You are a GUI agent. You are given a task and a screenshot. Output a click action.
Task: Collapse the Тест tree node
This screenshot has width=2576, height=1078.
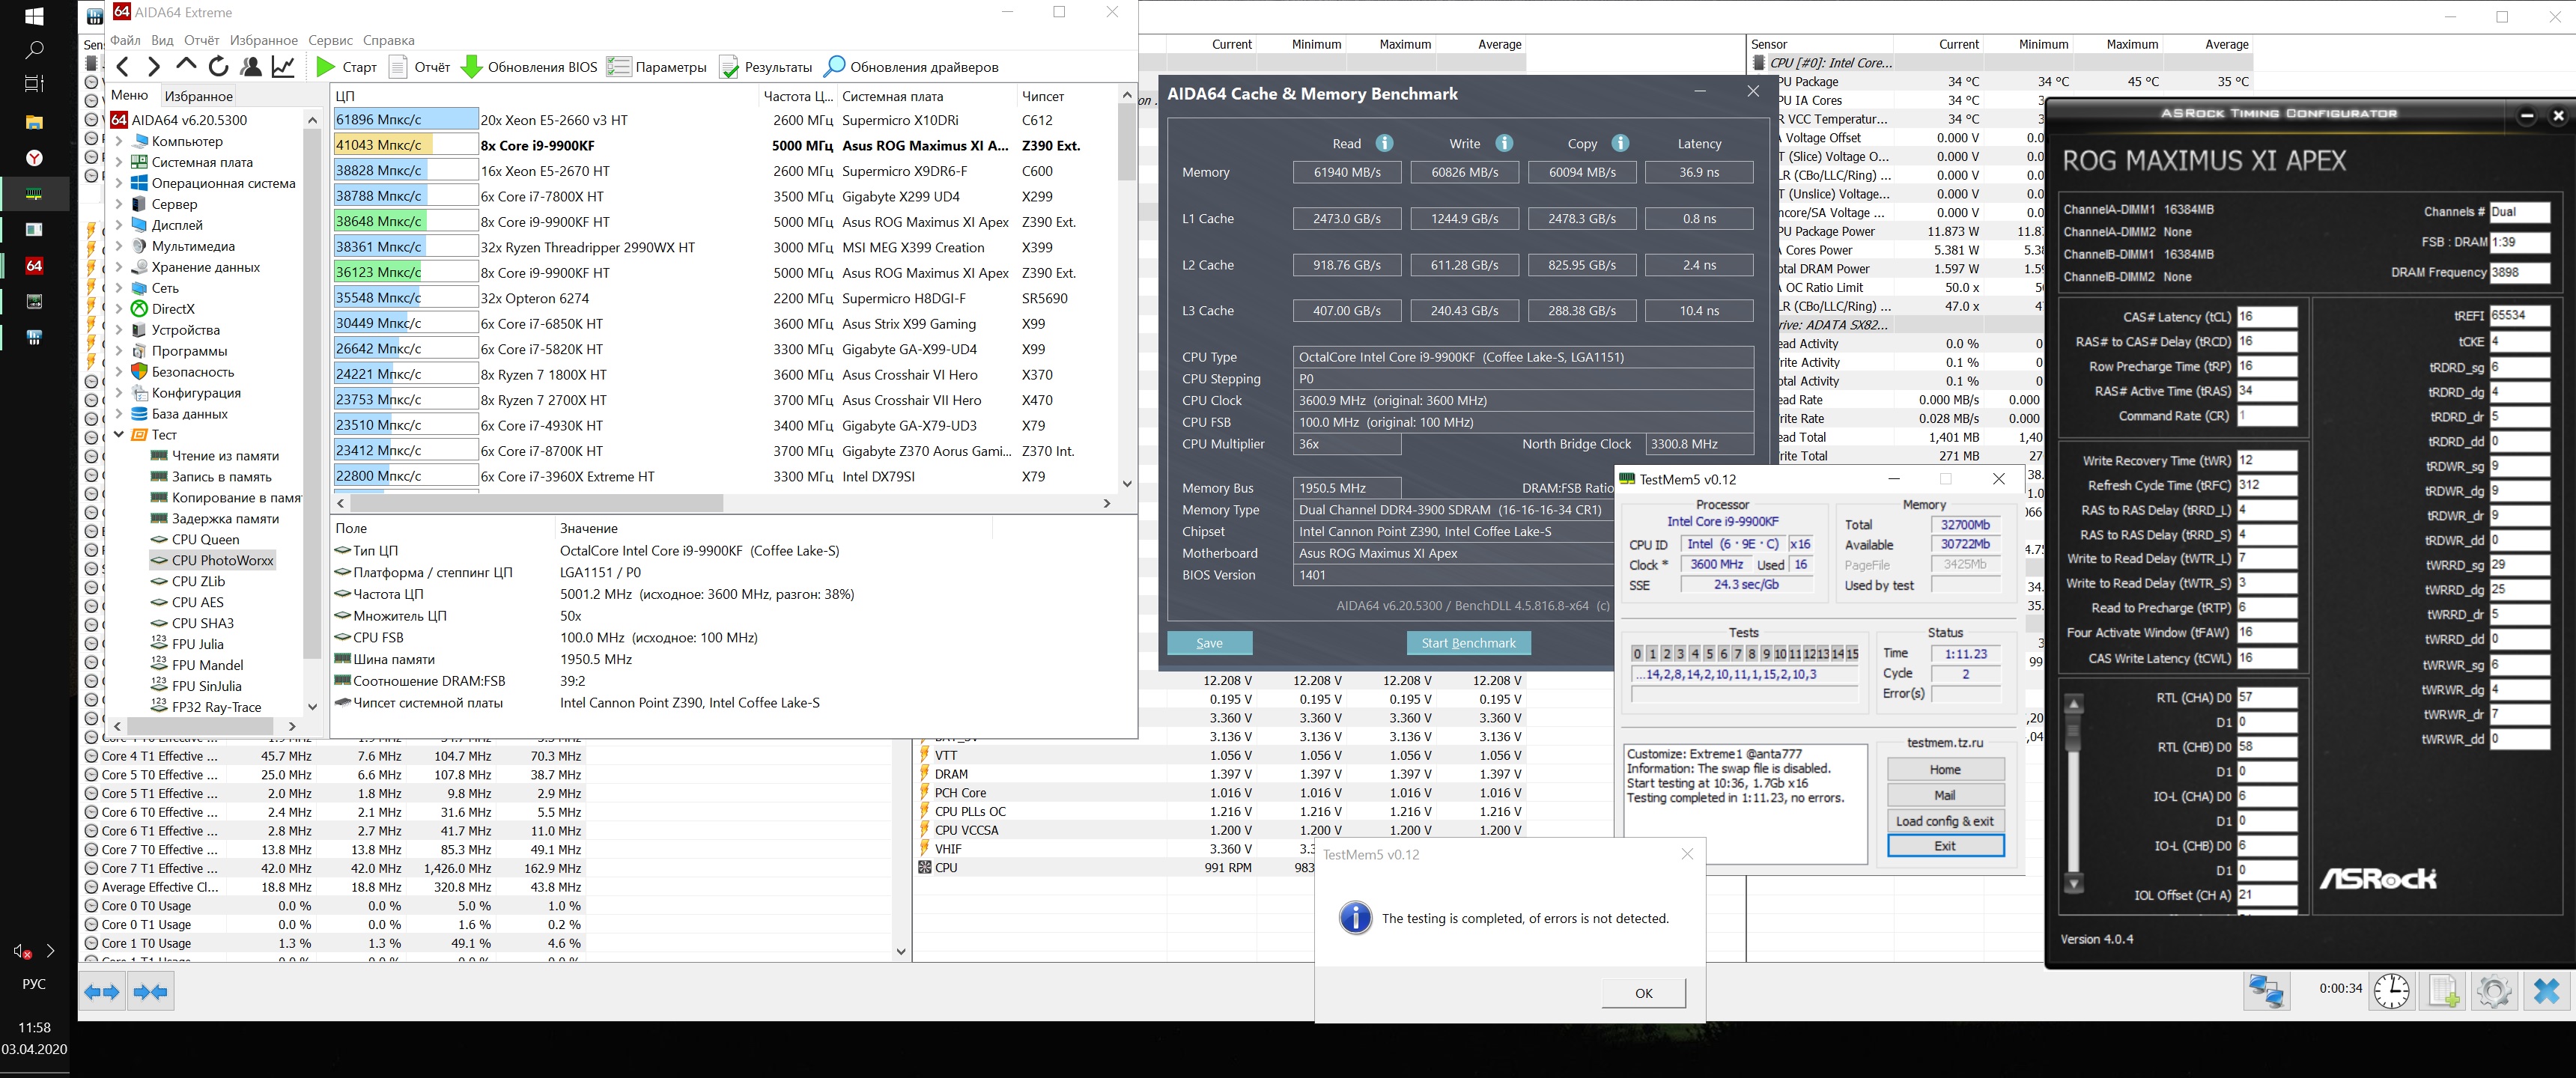(x=119, y=435)
